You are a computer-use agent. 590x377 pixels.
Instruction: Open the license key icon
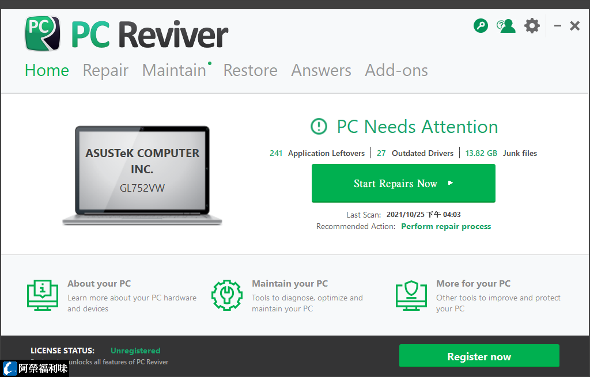point(481,25)
